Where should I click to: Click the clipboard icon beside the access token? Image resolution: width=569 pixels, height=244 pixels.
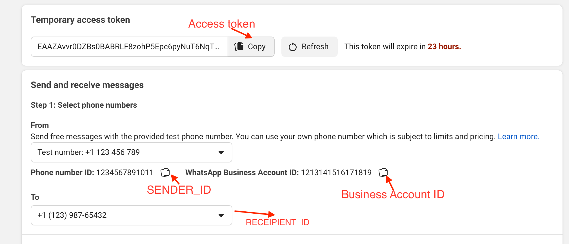point(239,46)
